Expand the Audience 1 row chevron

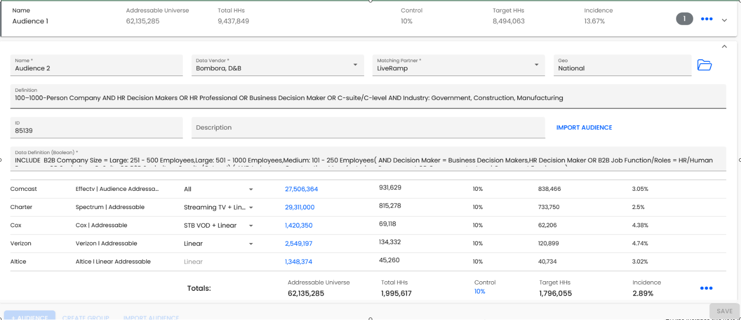[x=724, y=20]
